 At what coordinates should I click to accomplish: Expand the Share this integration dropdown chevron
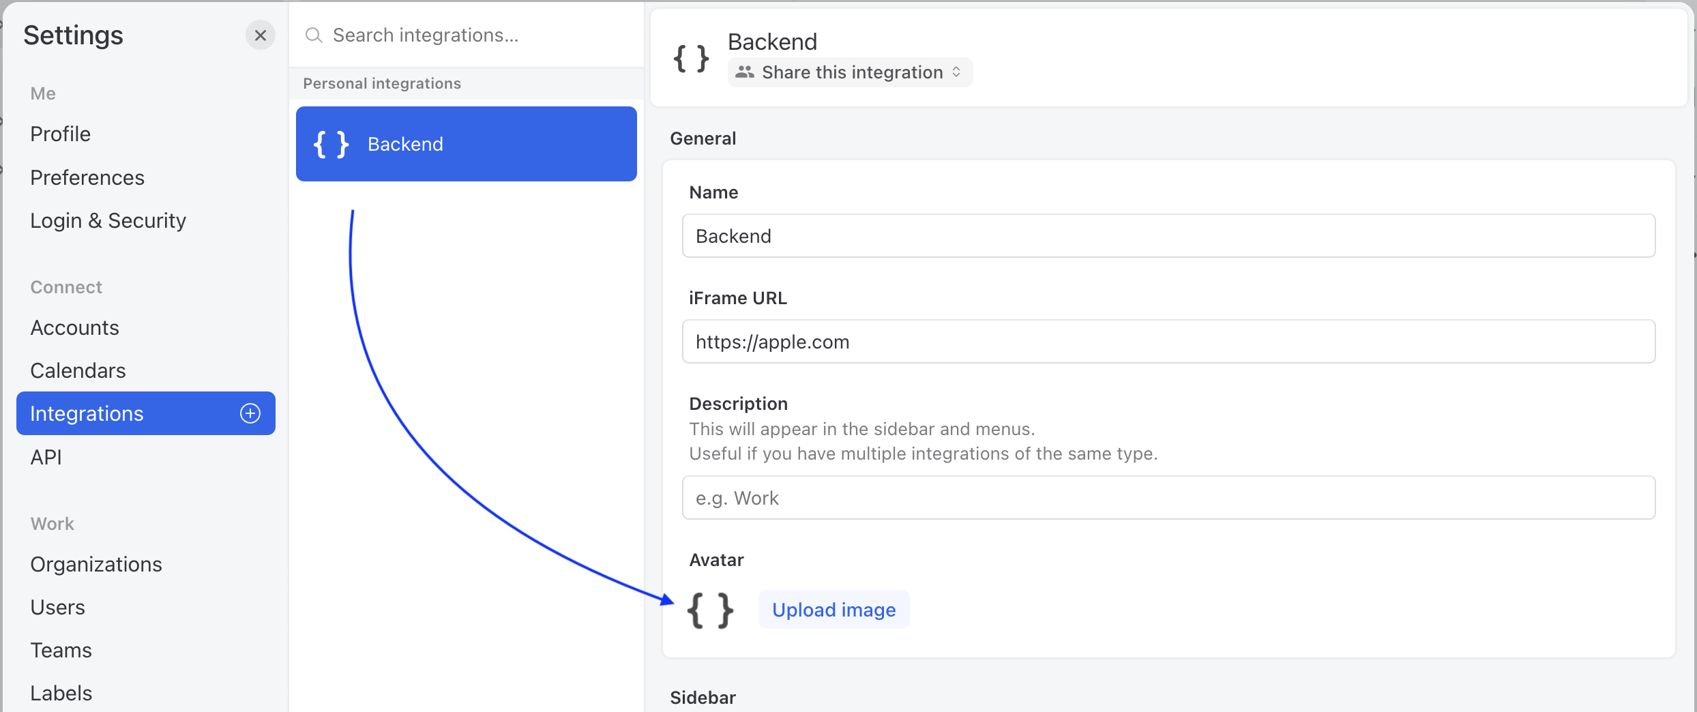click(x=957, y=72)
